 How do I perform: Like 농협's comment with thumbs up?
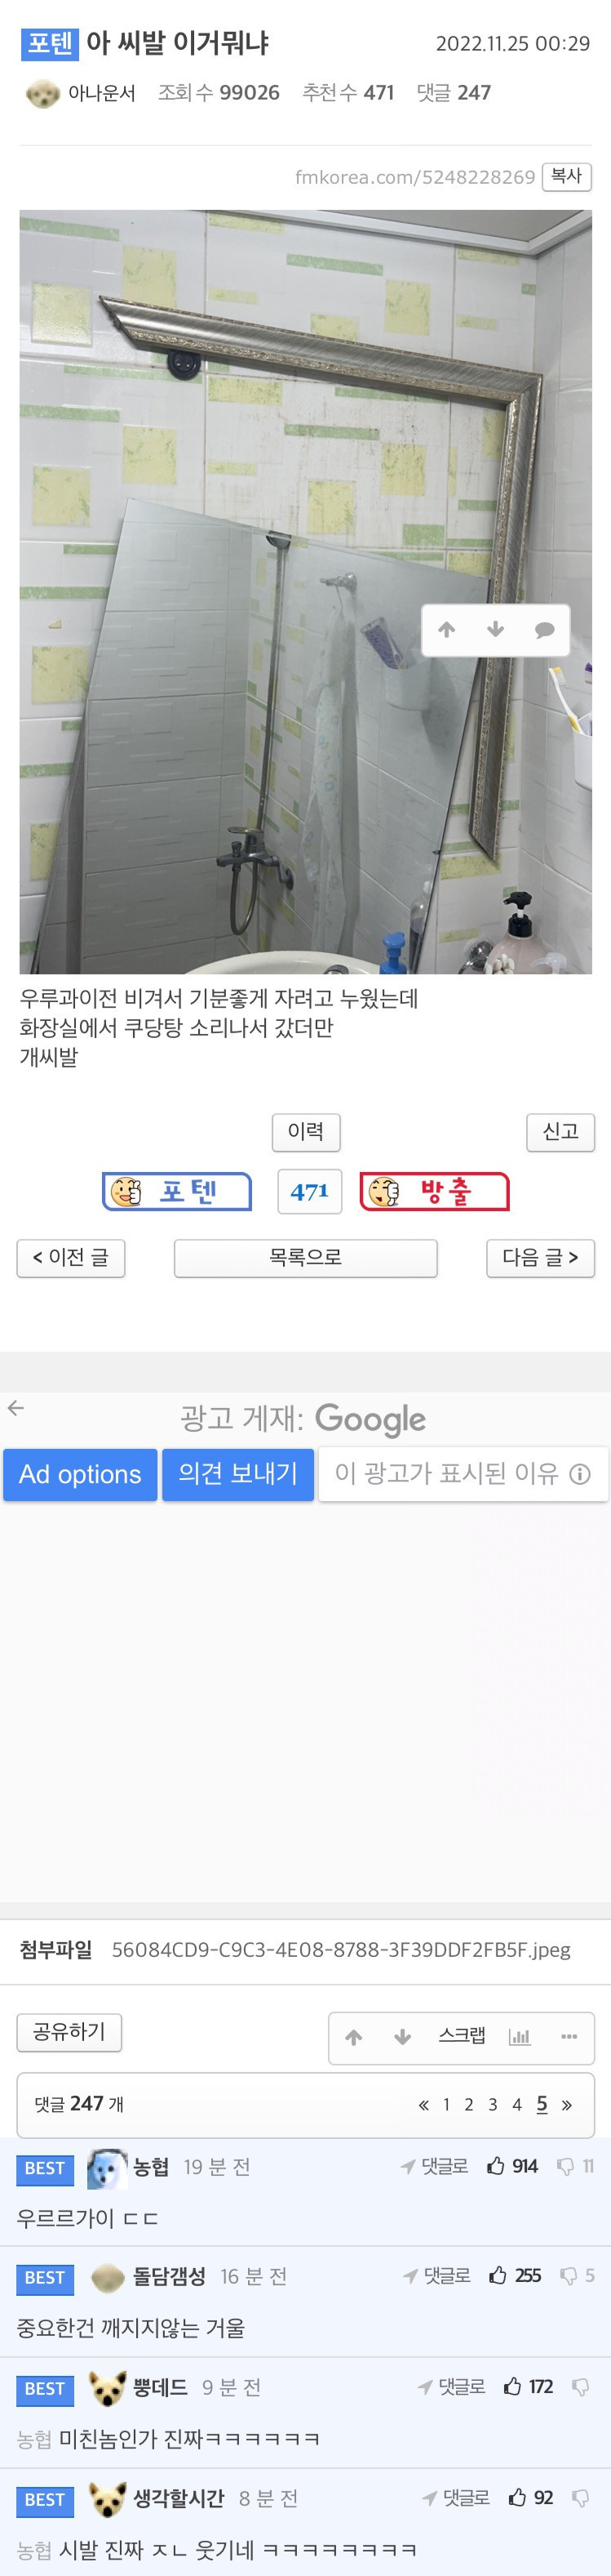pos(496,2167)
